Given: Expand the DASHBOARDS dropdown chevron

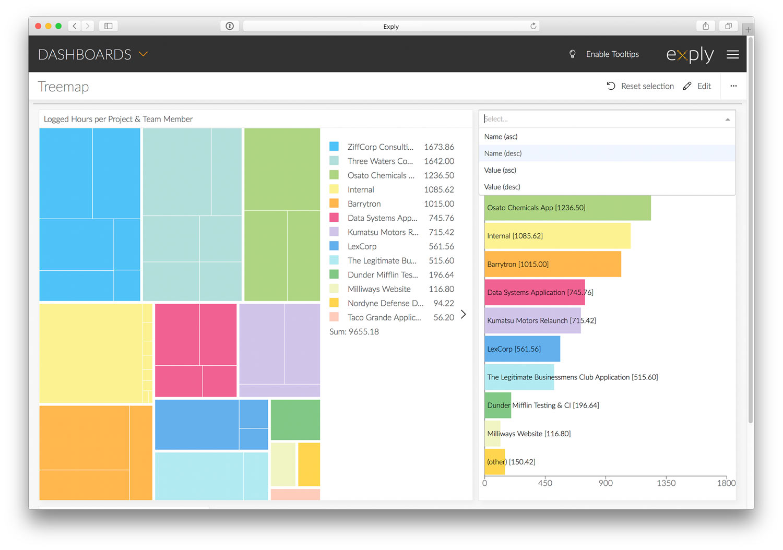Looking at the screenshot, I should (x=143, y=54).
